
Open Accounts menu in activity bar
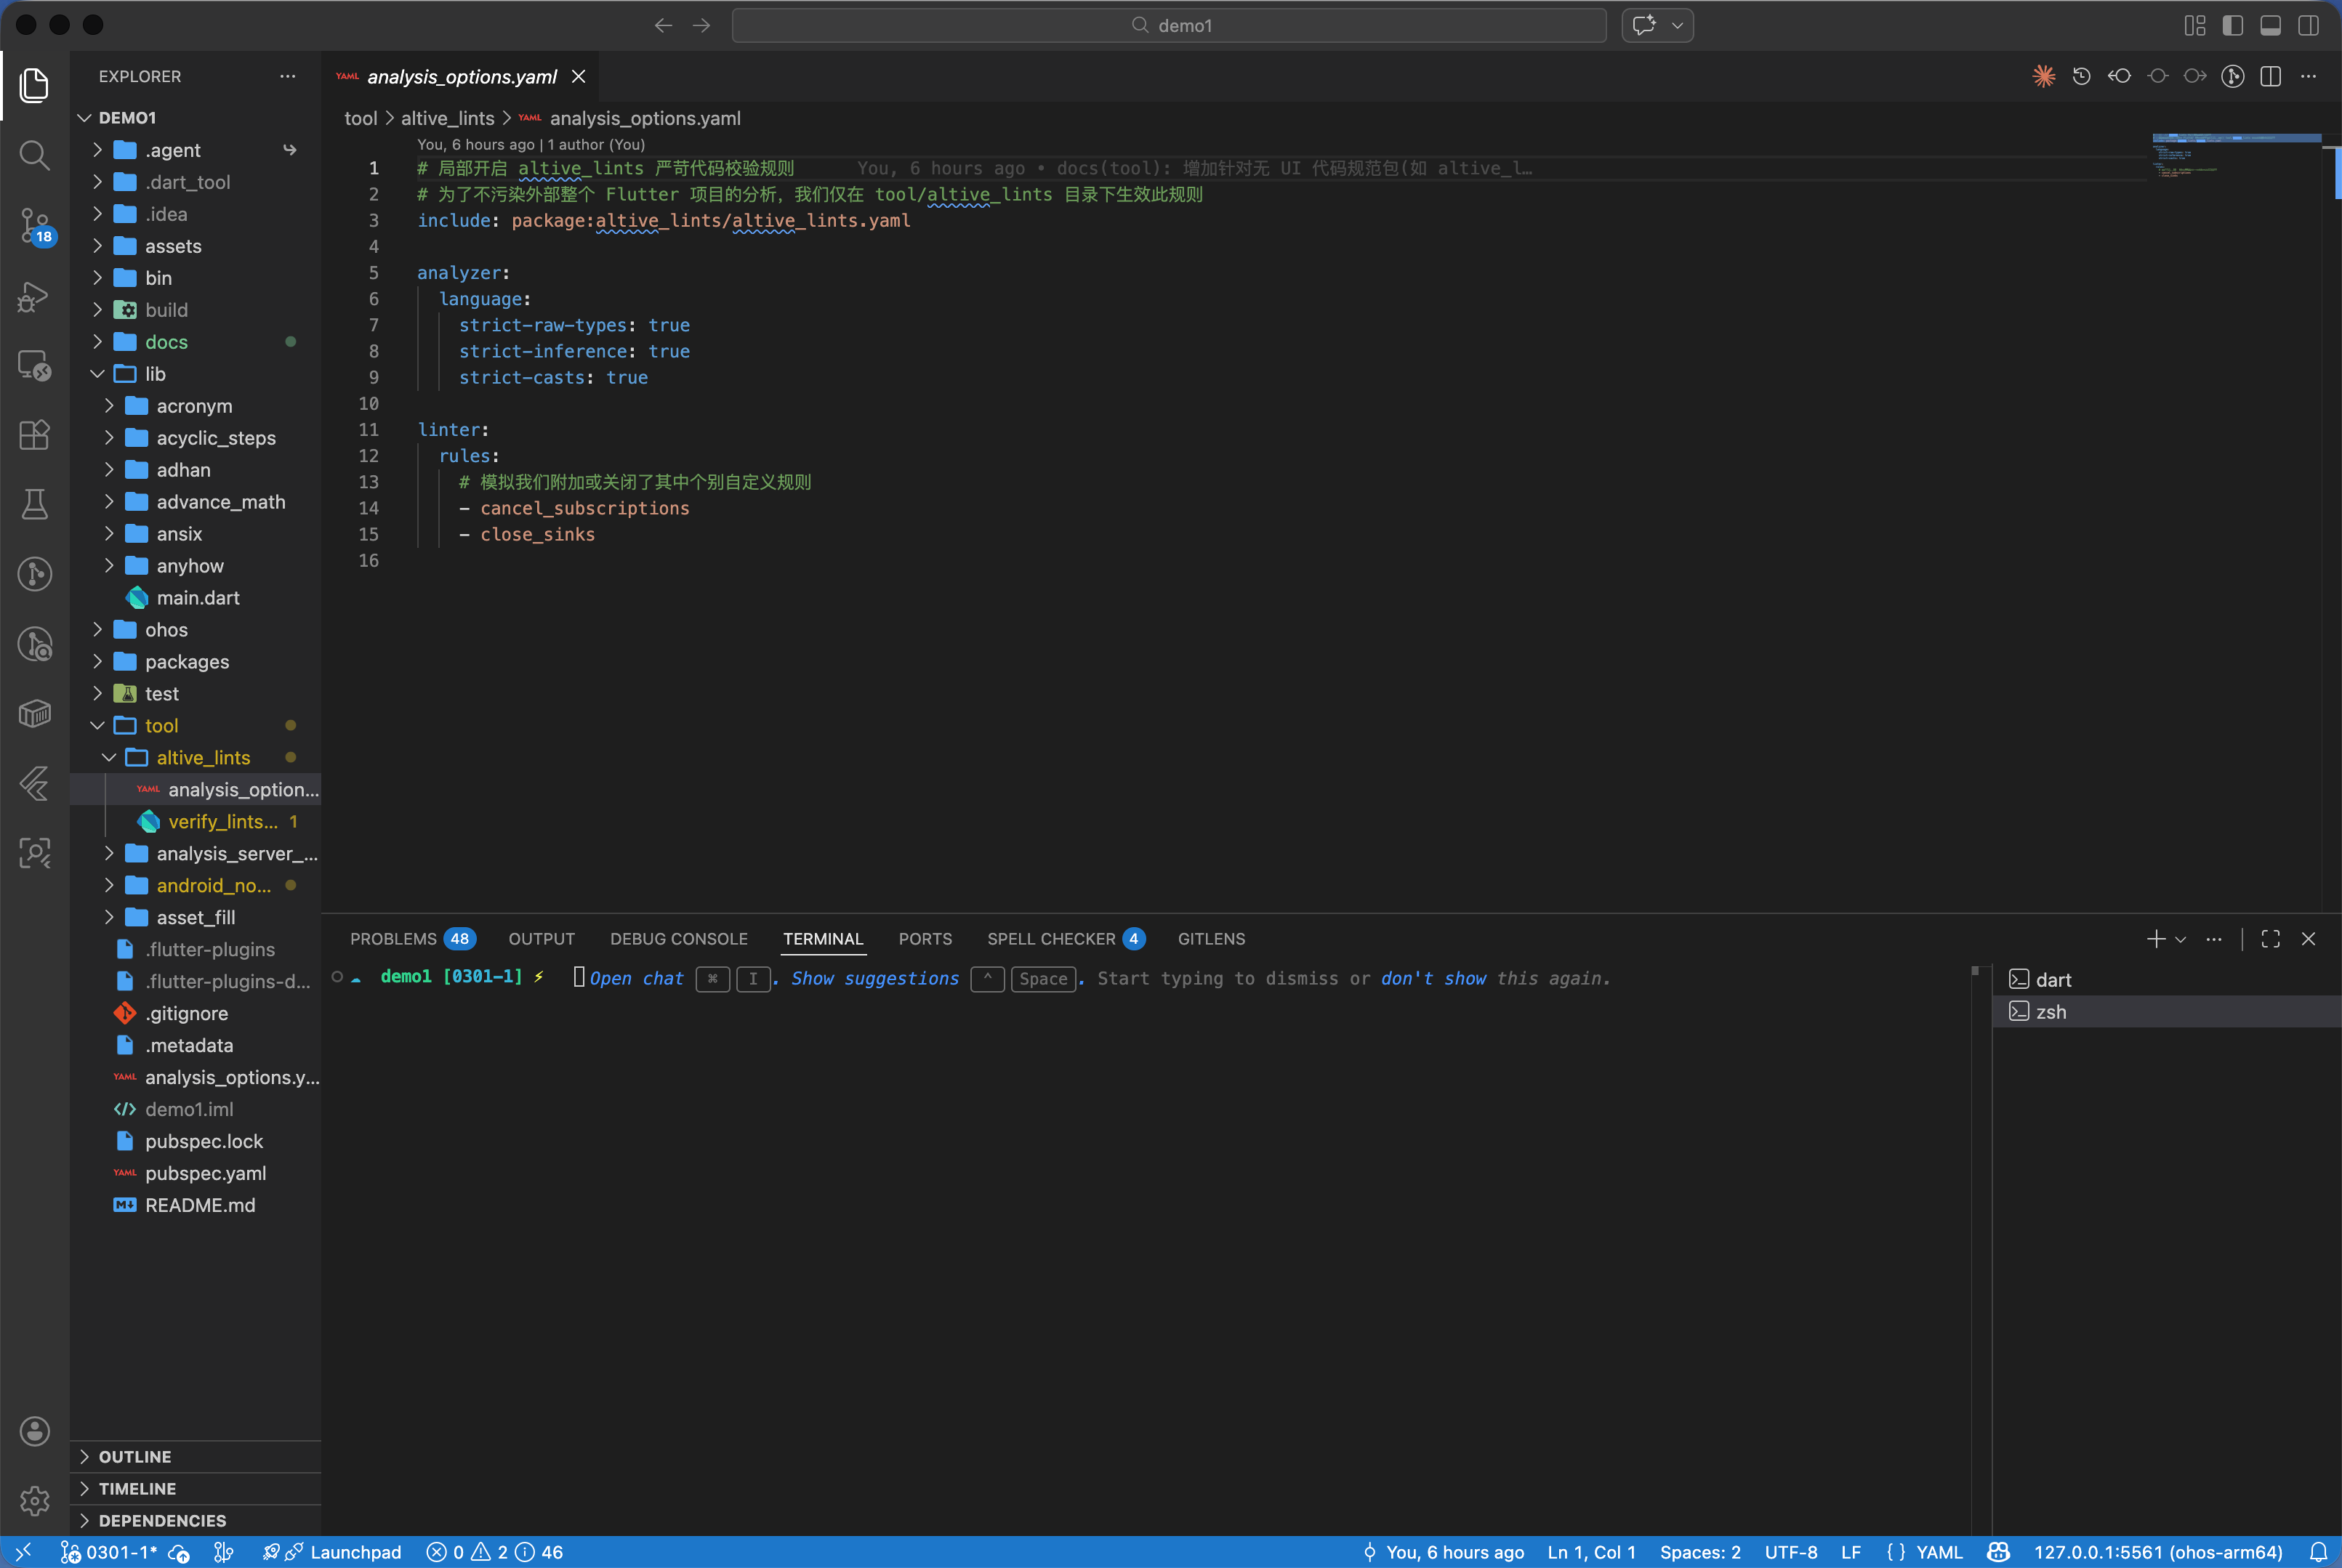pos(34,1431)
